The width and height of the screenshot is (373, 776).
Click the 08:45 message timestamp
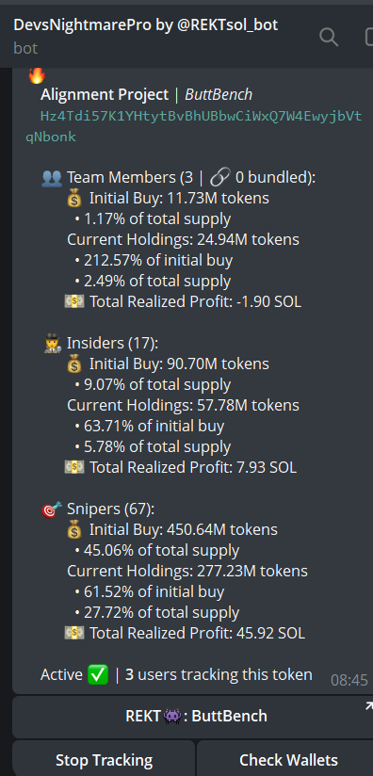click(x=349, y=681)
